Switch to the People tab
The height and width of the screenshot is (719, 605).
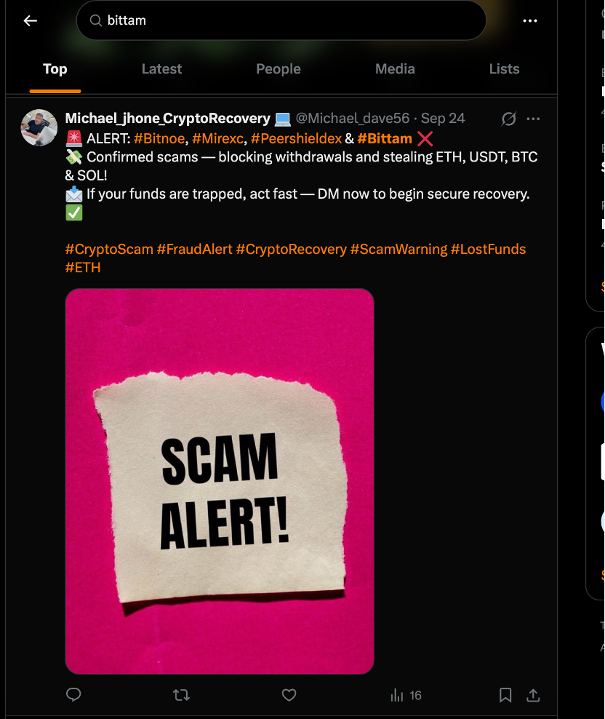click(279, 69)
